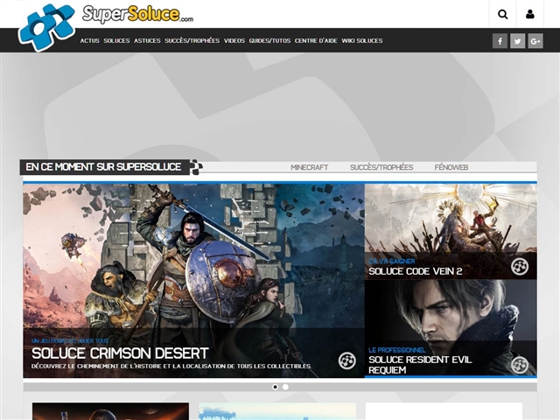The height and width of the screenshot is (420, 560).
Task: Open the SOLUCE RESIDENT EVIL REQUIEM link
Action: (x=420, y=365)
